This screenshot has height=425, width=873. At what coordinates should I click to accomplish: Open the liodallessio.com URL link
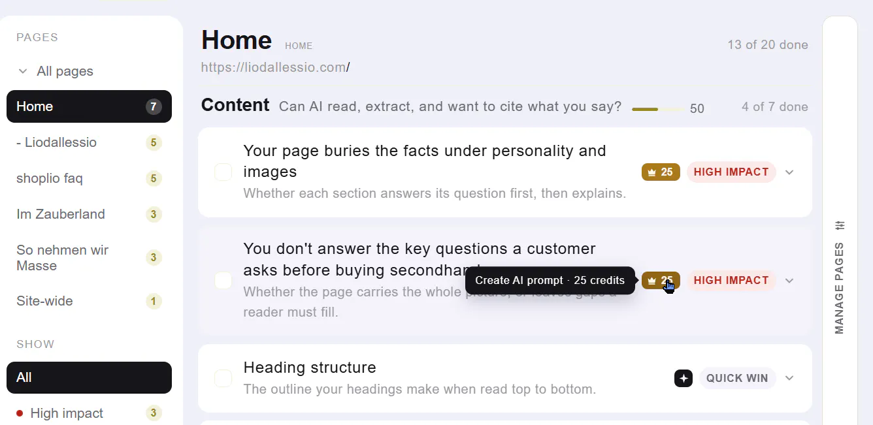point(275,67)
